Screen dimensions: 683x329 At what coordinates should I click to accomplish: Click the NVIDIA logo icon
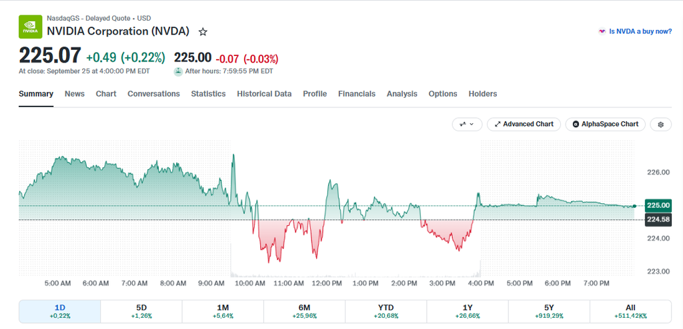30,27
